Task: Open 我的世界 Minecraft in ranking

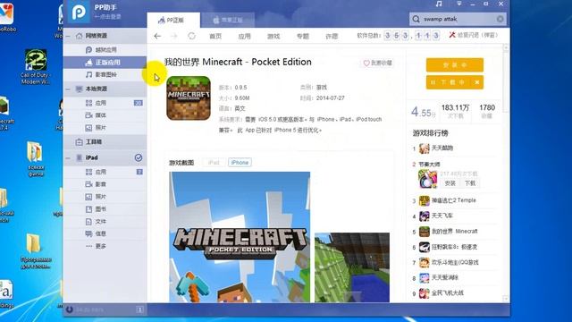Action: pyautogui.click(x=455, y=232)
